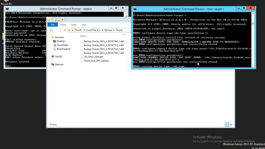Click Recent places icon under Favorites
This screenshot has width=265, height=149.
click(54, 49)
